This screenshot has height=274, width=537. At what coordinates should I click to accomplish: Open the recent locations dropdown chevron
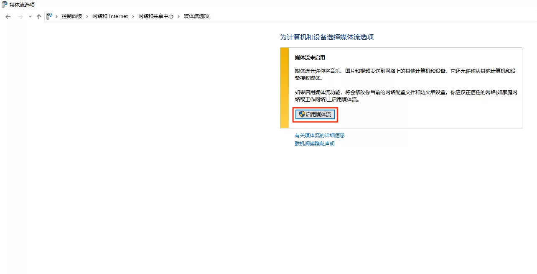pos(30,17)
